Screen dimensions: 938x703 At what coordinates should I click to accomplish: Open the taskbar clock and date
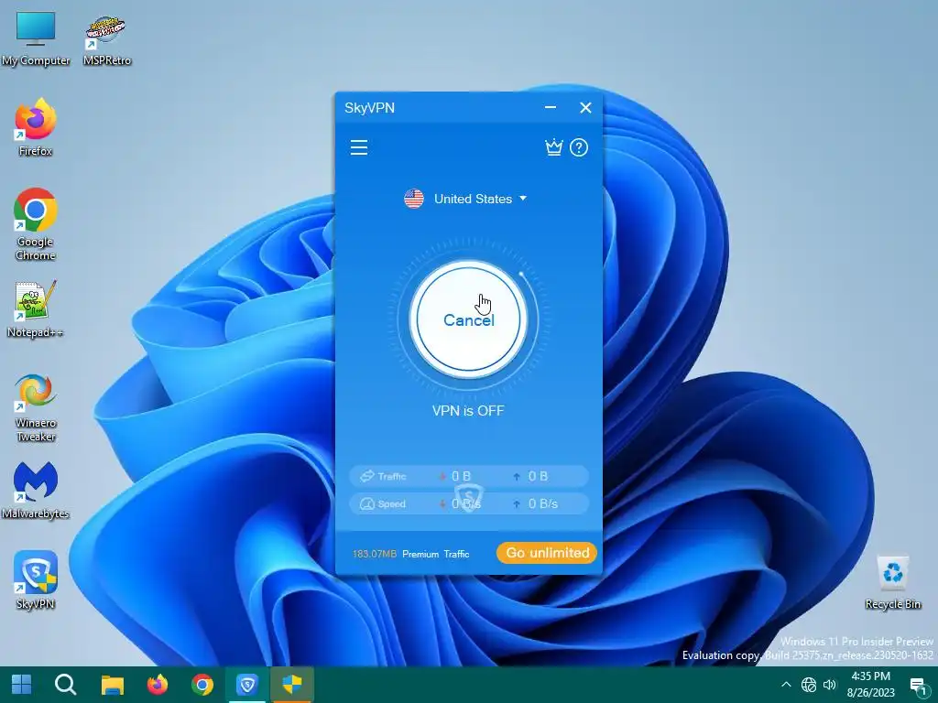tap(870, 685)
